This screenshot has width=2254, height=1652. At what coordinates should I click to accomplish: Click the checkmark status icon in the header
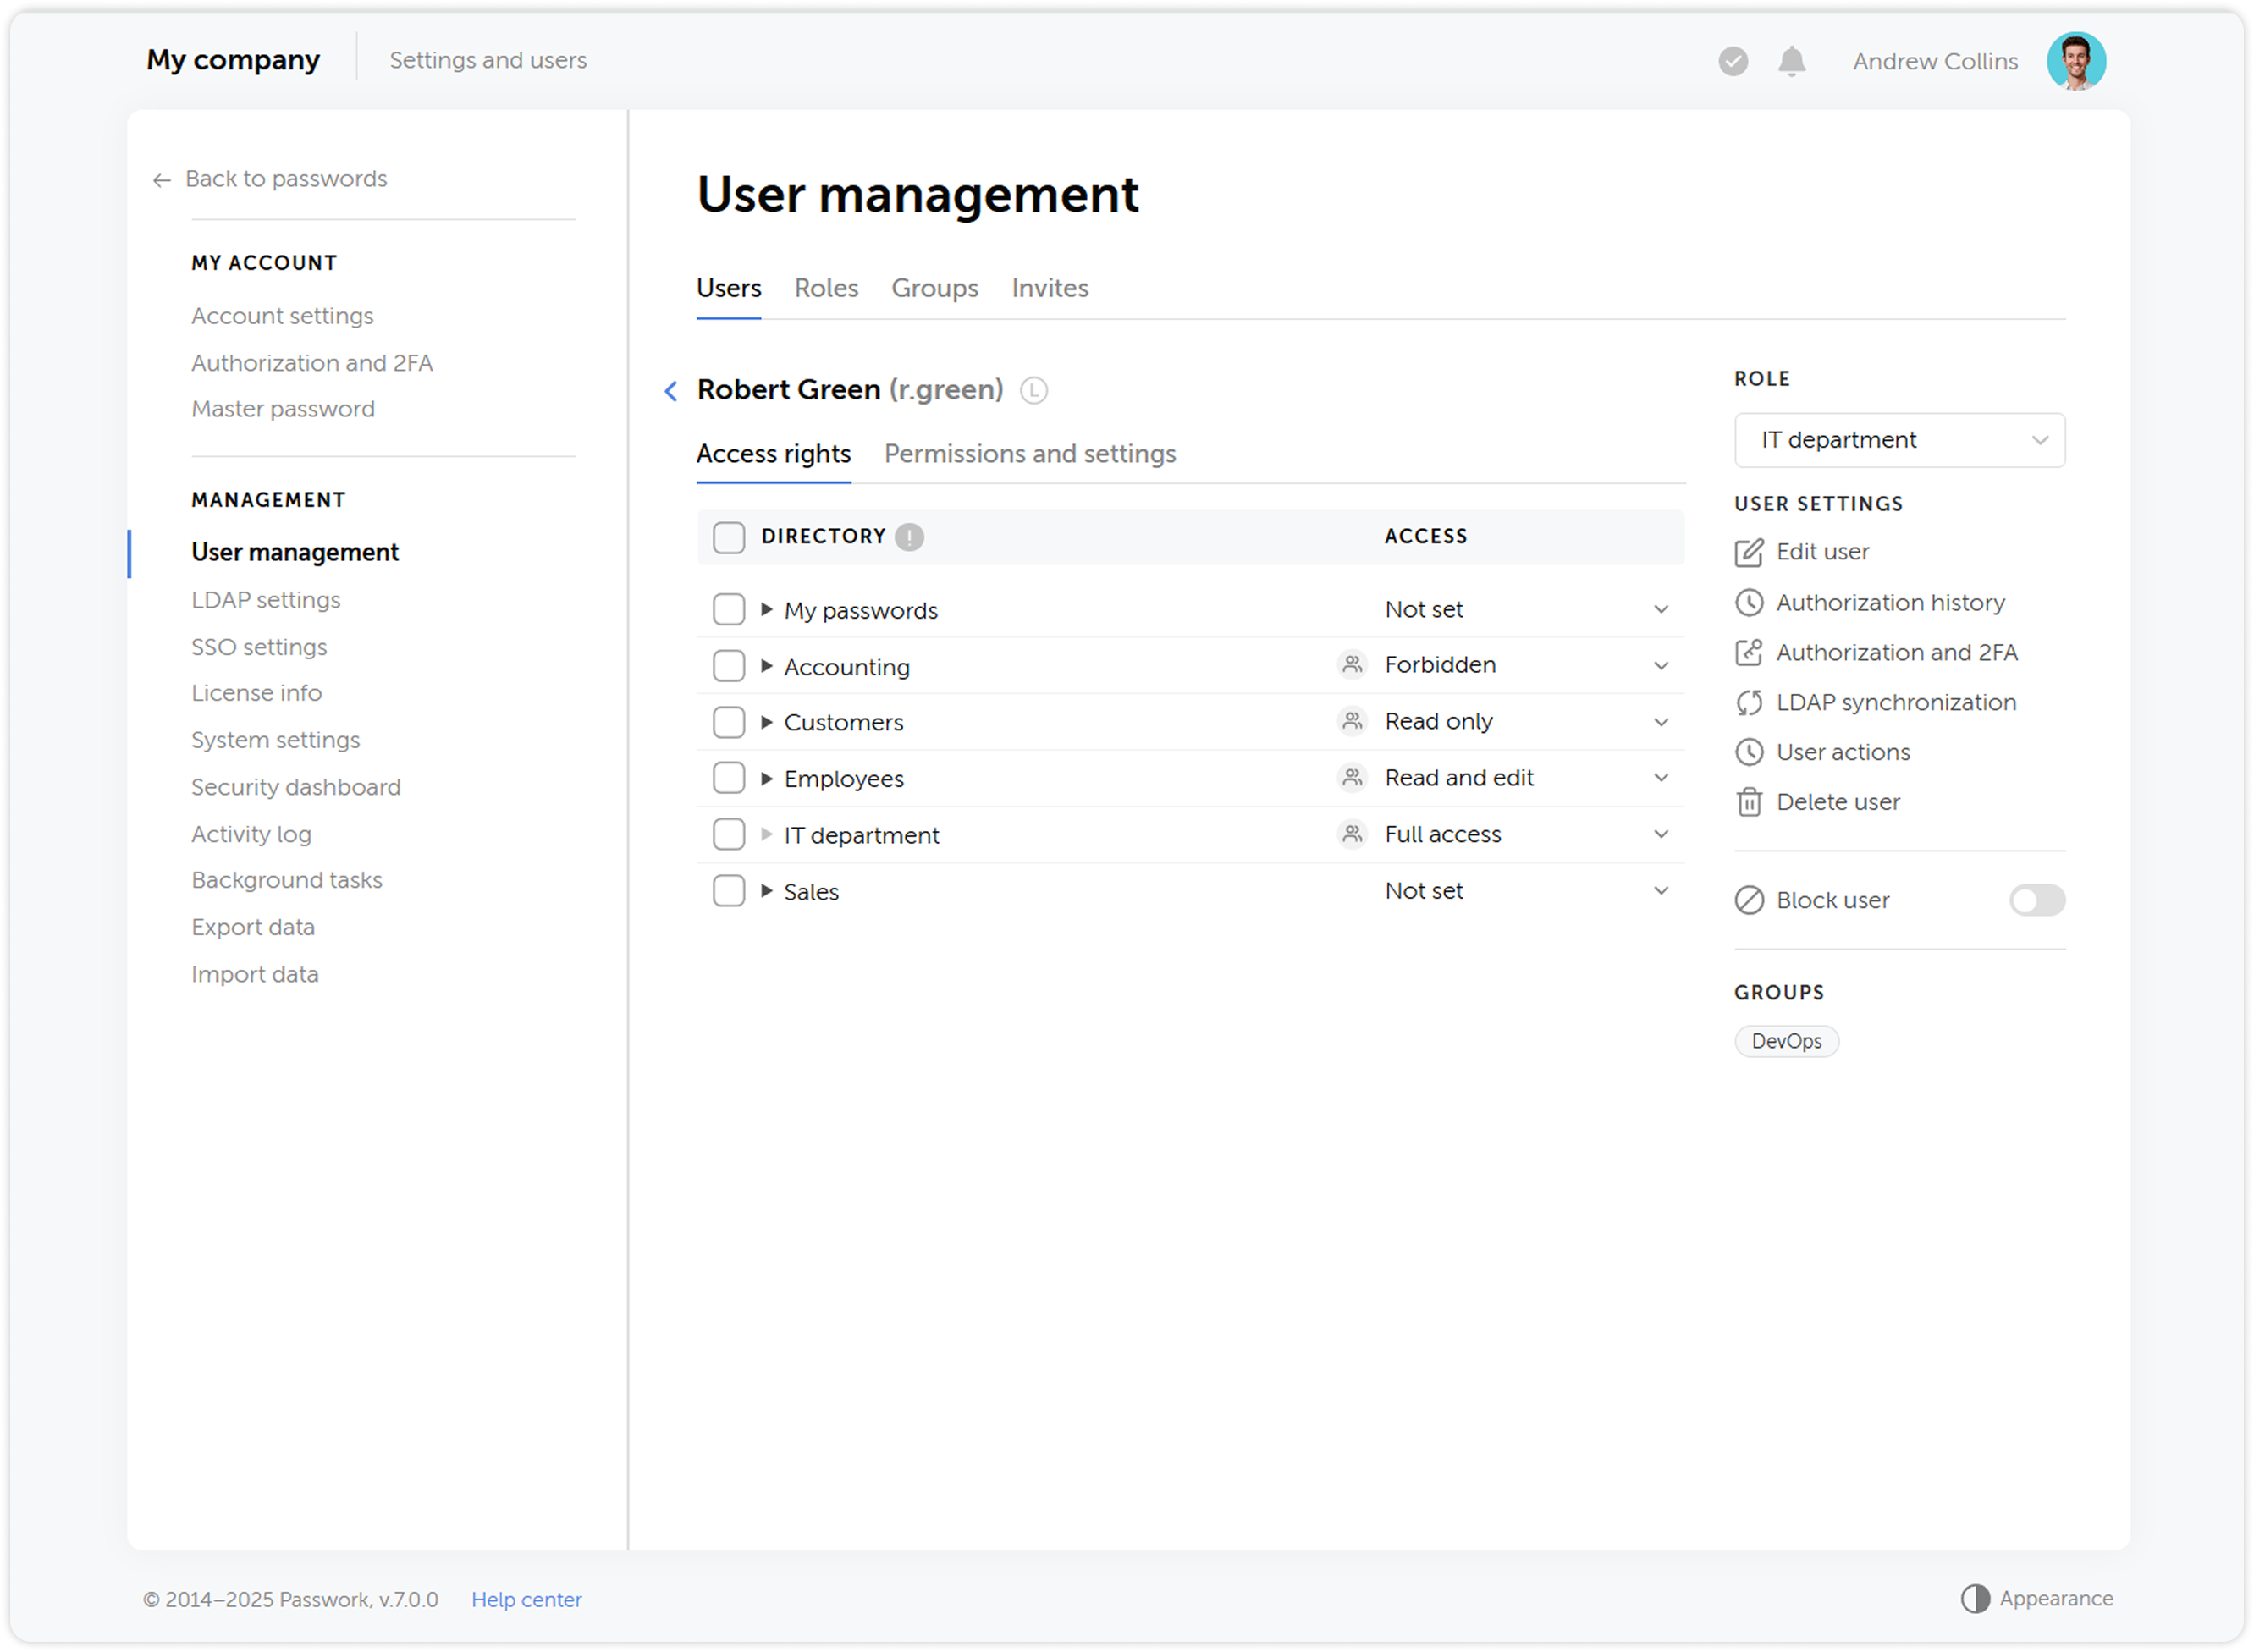point(1733,61)
